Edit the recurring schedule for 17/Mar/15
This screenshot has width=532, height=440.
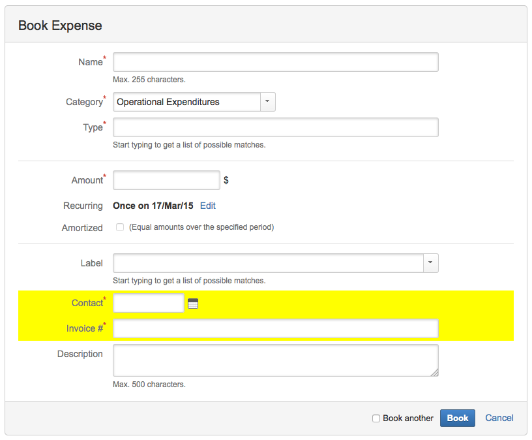point(207,205)
